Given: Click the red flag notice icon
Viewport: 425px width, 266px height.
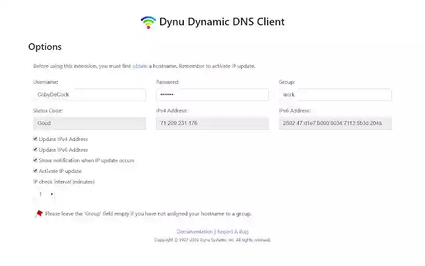Looking at the screenshot, I should coord(39,214).
